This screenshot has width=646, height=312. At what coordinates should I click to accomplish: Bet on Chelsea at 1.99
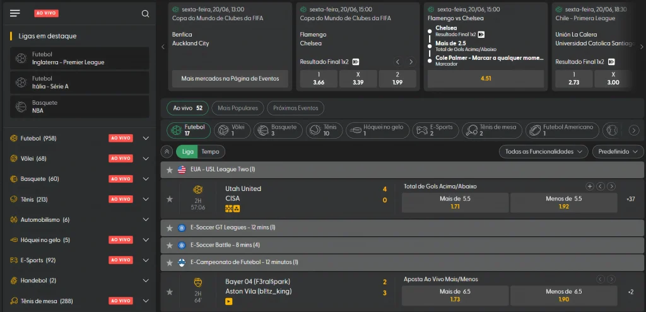397,79
